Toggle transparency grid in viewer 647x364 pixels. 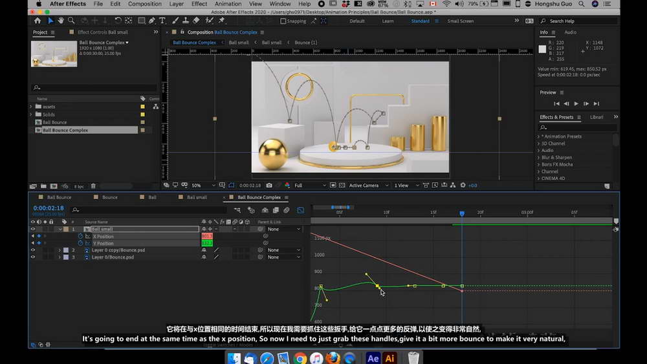[x=342, y=186]
